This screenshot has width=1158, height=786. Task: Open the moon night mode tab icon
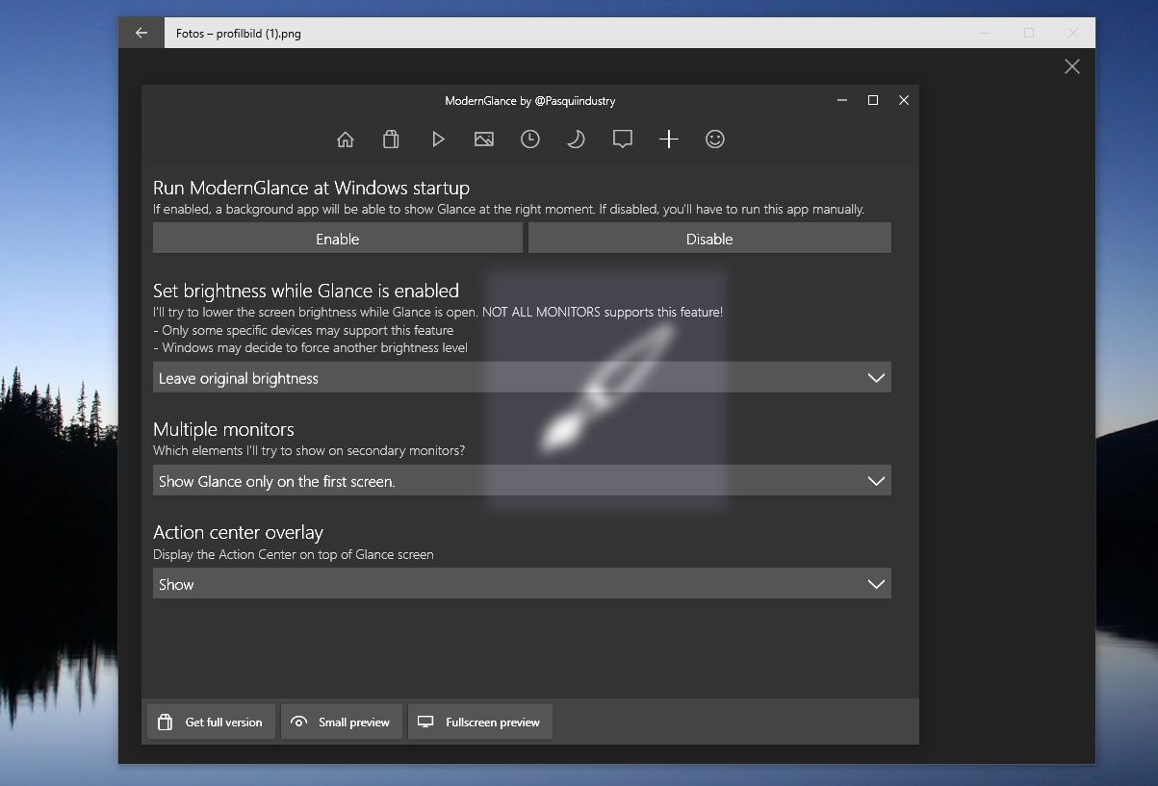[x=576, y=139]
